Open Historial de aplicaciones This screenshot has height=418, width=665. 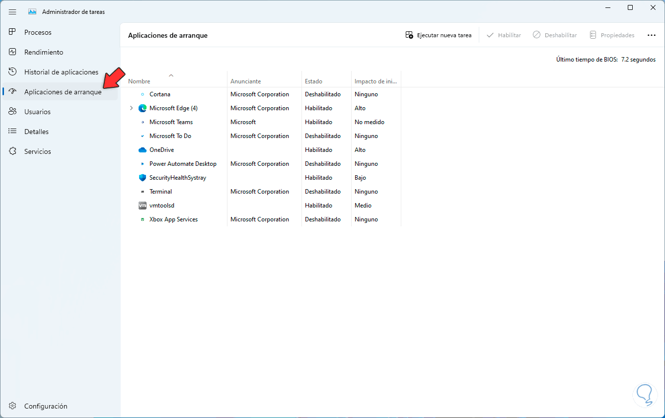[x=60, y=72]
